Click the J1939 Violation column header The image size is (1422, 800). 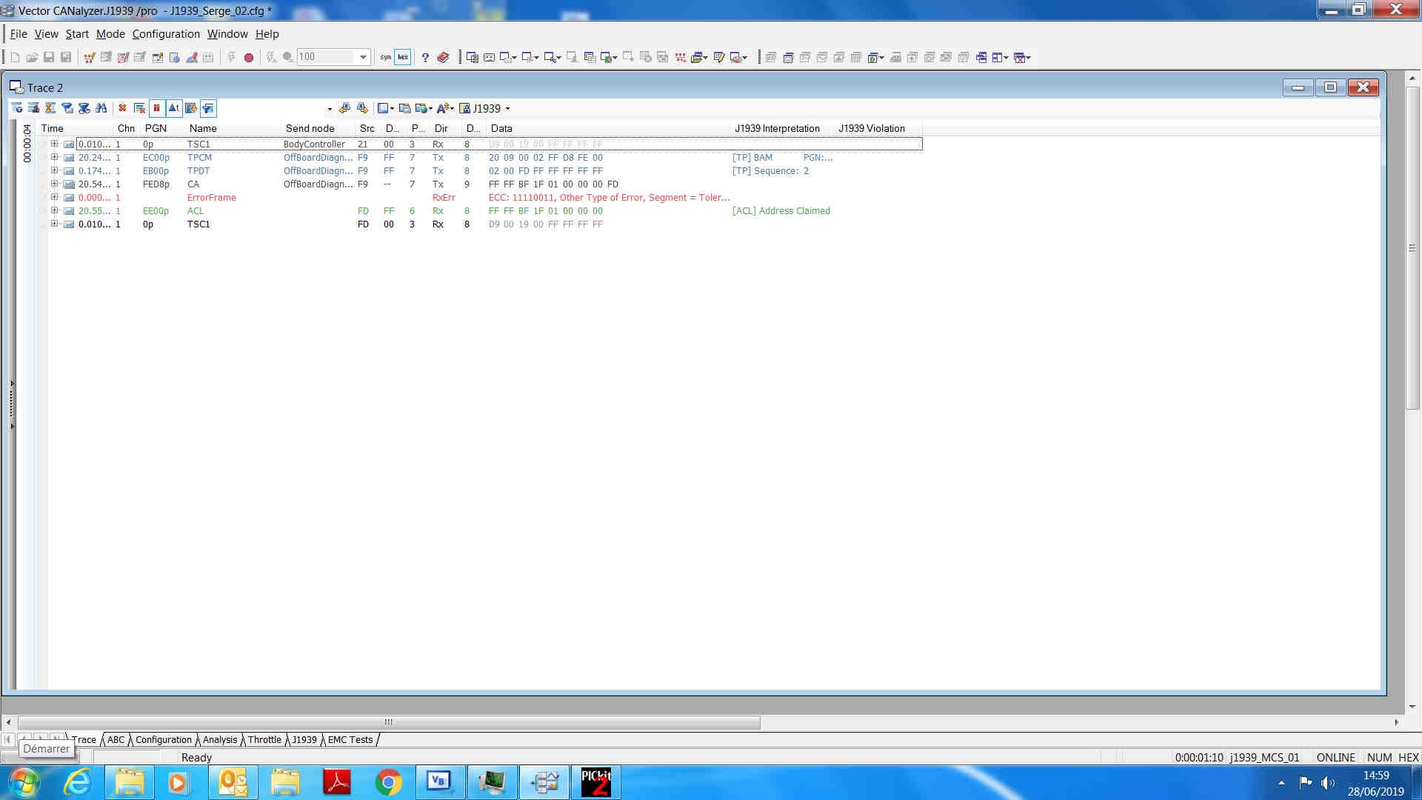(x=877, y=128)
